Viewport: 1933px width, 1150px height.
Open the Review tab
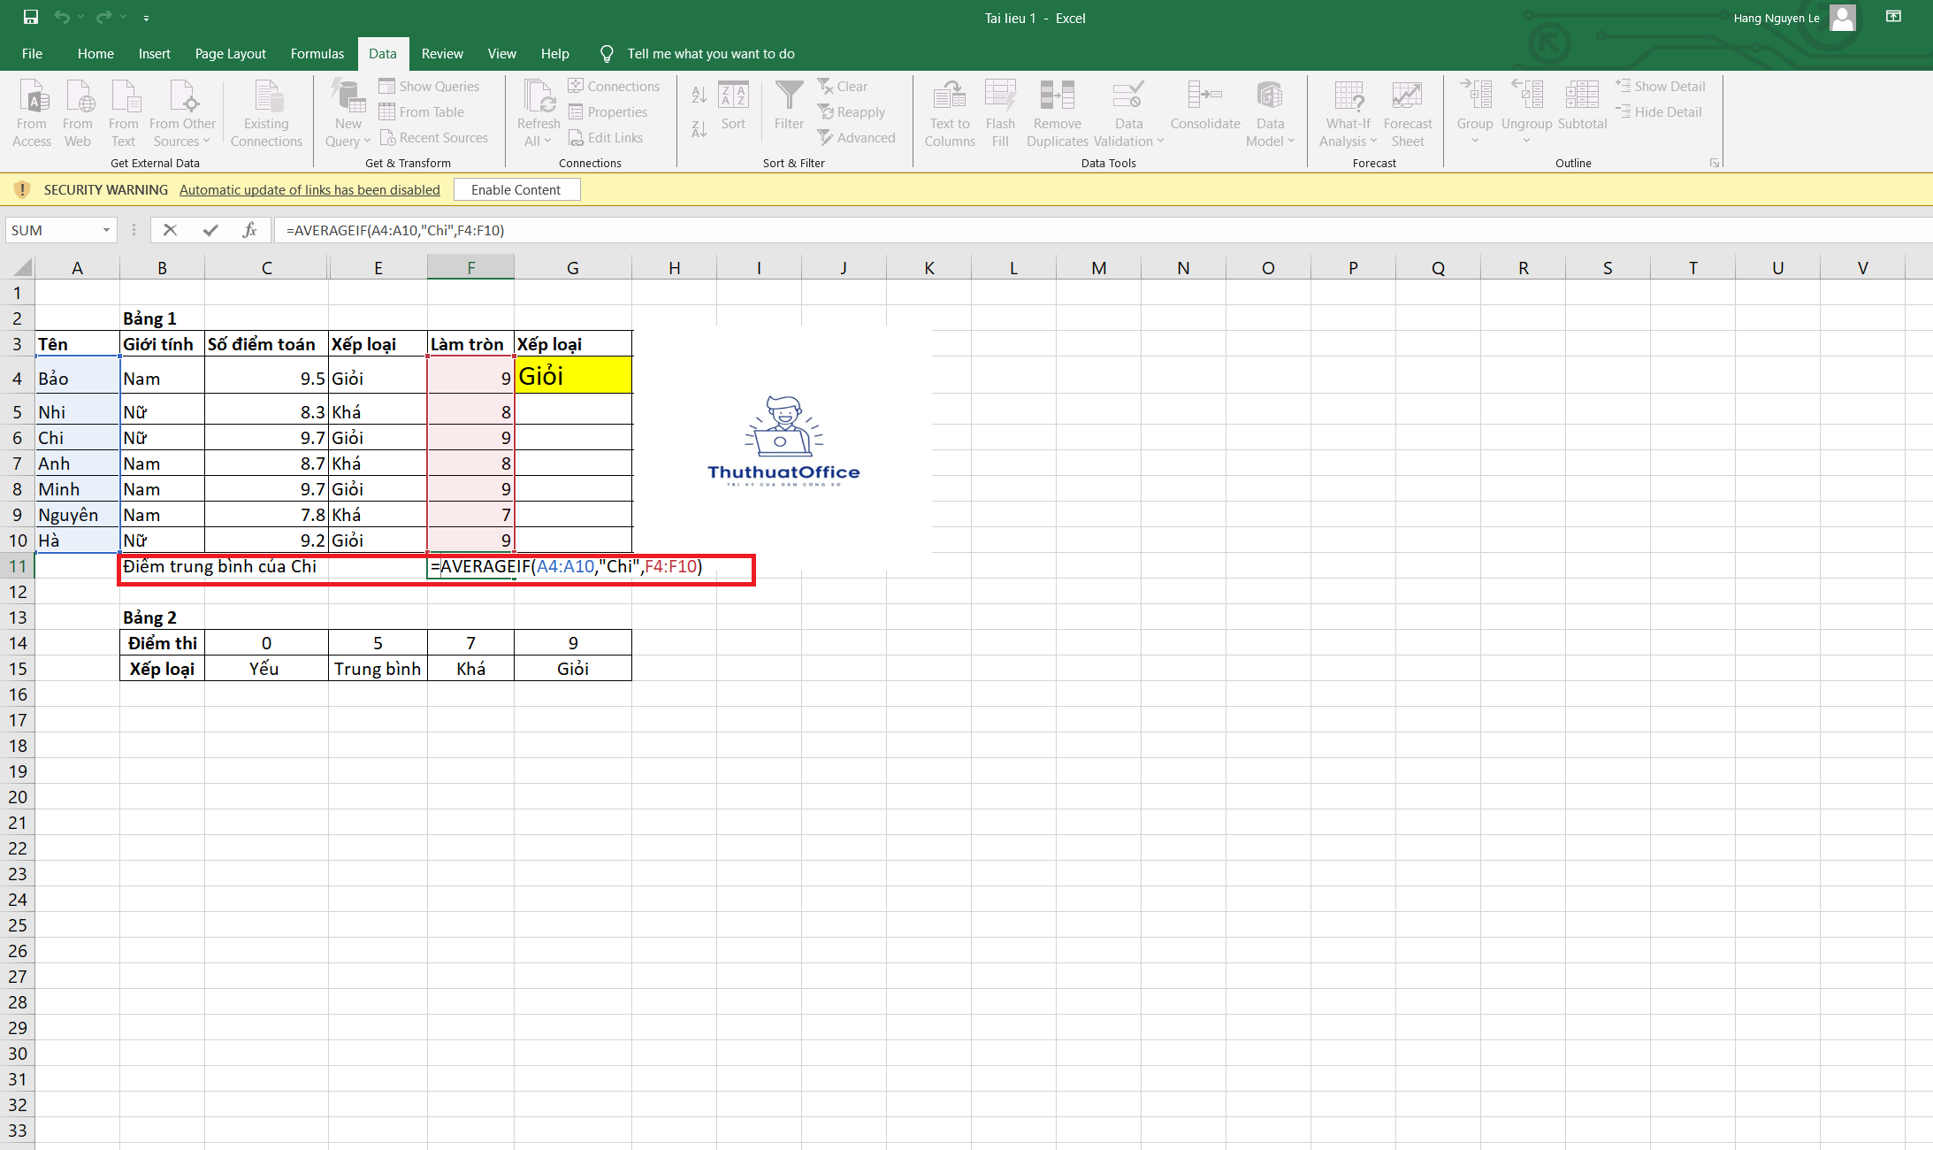tap(442, 53)
